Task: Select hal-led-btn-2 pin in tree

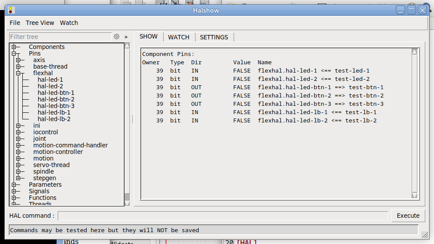Action: [56, 99]
